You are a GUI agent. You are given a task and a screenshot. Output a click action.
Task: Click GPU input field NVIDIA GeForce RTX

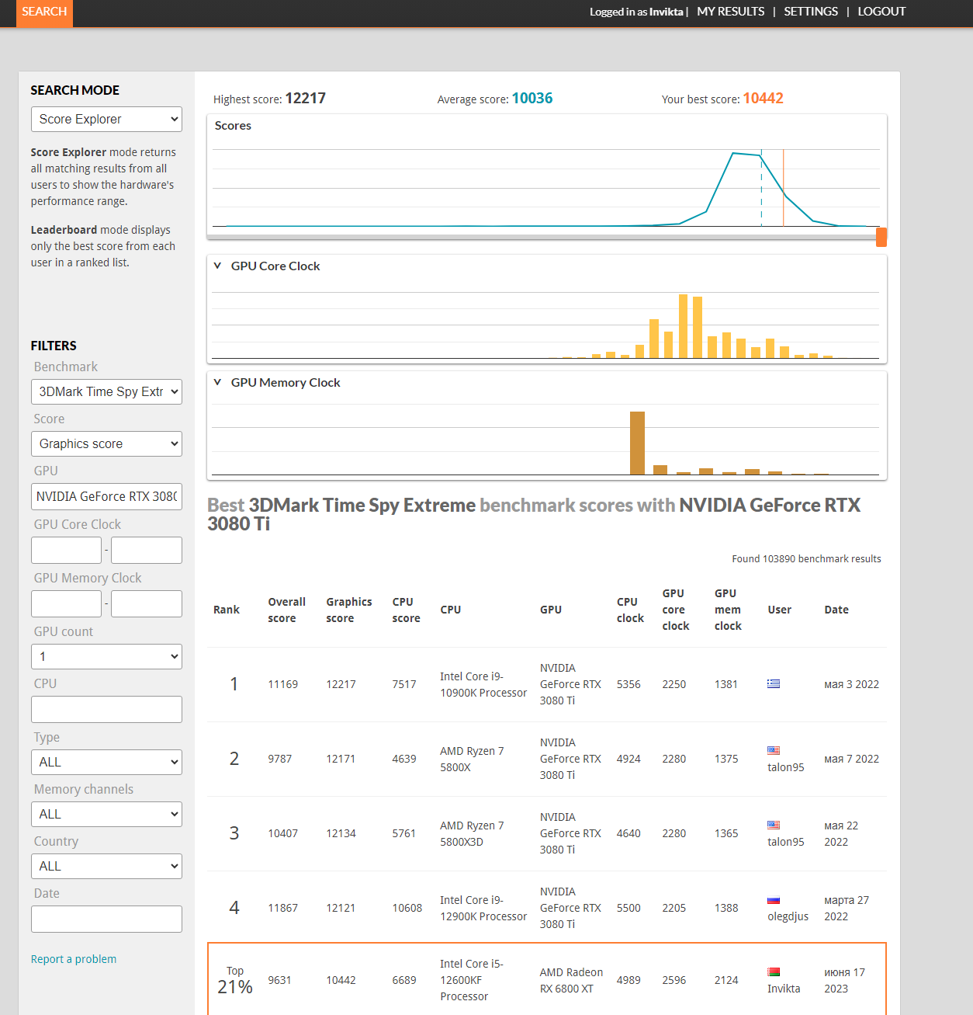(x=106, y=496)
